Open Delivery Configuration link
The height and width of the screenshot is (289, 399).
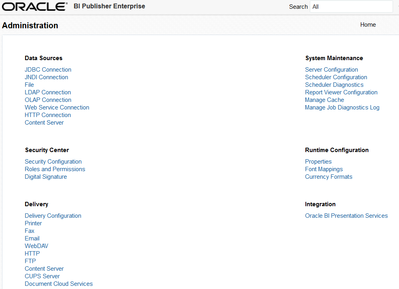pos(53,216)
